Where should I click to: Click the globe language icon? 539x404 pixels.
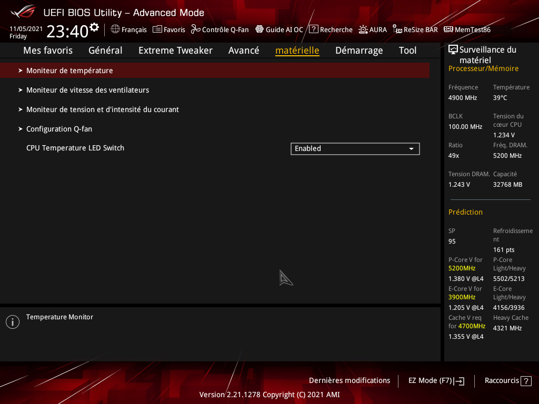point(115,29)
